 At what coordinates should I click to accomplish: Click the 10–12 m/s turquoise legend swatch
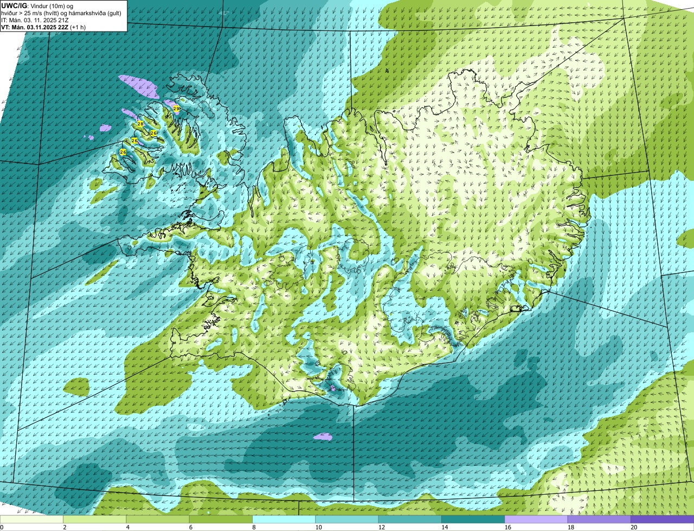pyautogui.click(x=347, y=519)
